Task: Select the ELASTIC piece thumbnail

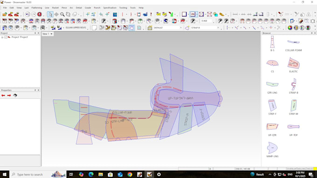Action: [x=294, y=63]
